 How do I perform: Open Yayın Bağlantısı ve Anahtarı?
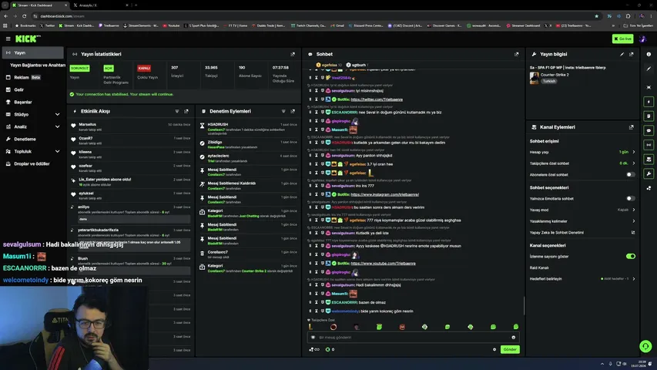pos(37,65)
